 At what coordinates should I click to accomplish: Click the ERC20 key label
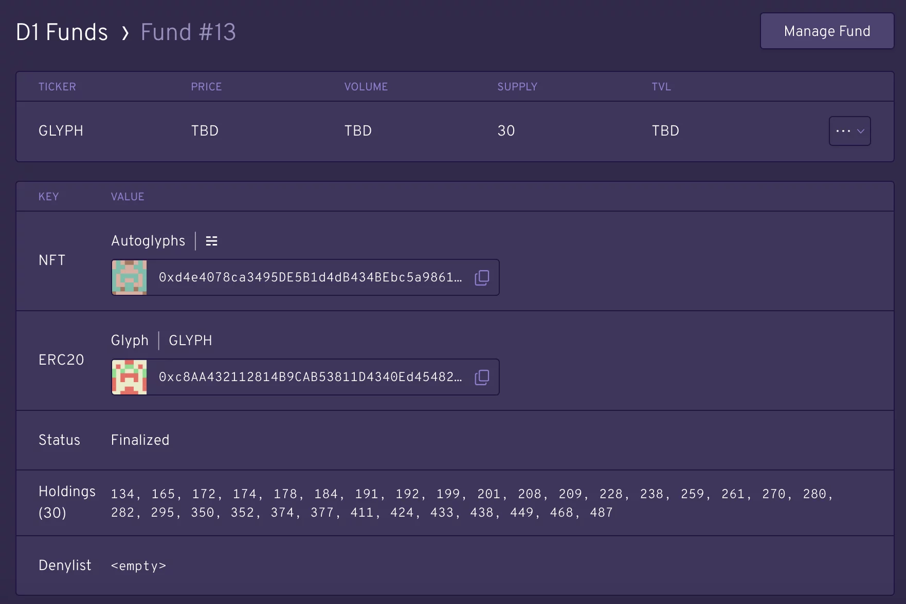(x=61, y=360)
